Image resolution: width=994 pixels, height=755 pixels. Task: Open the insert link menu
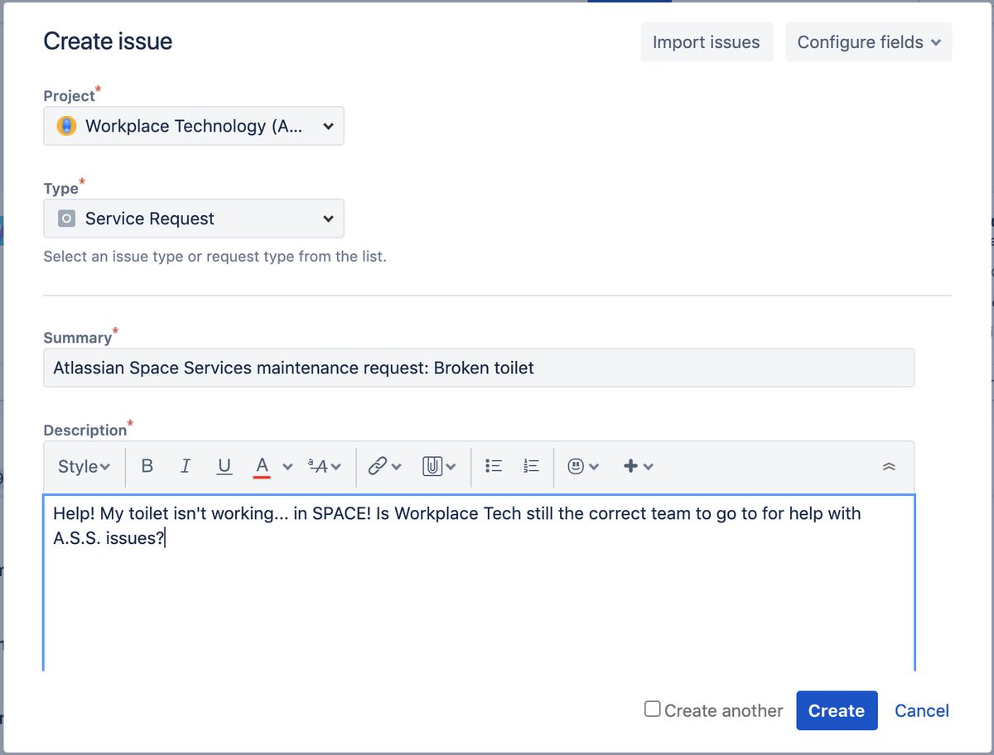point(384,466)
